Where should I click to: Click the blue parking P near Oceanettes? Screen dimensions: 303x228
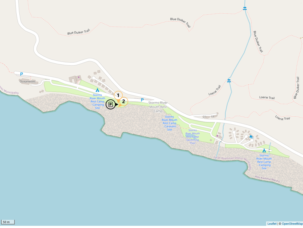click(22, 74)
